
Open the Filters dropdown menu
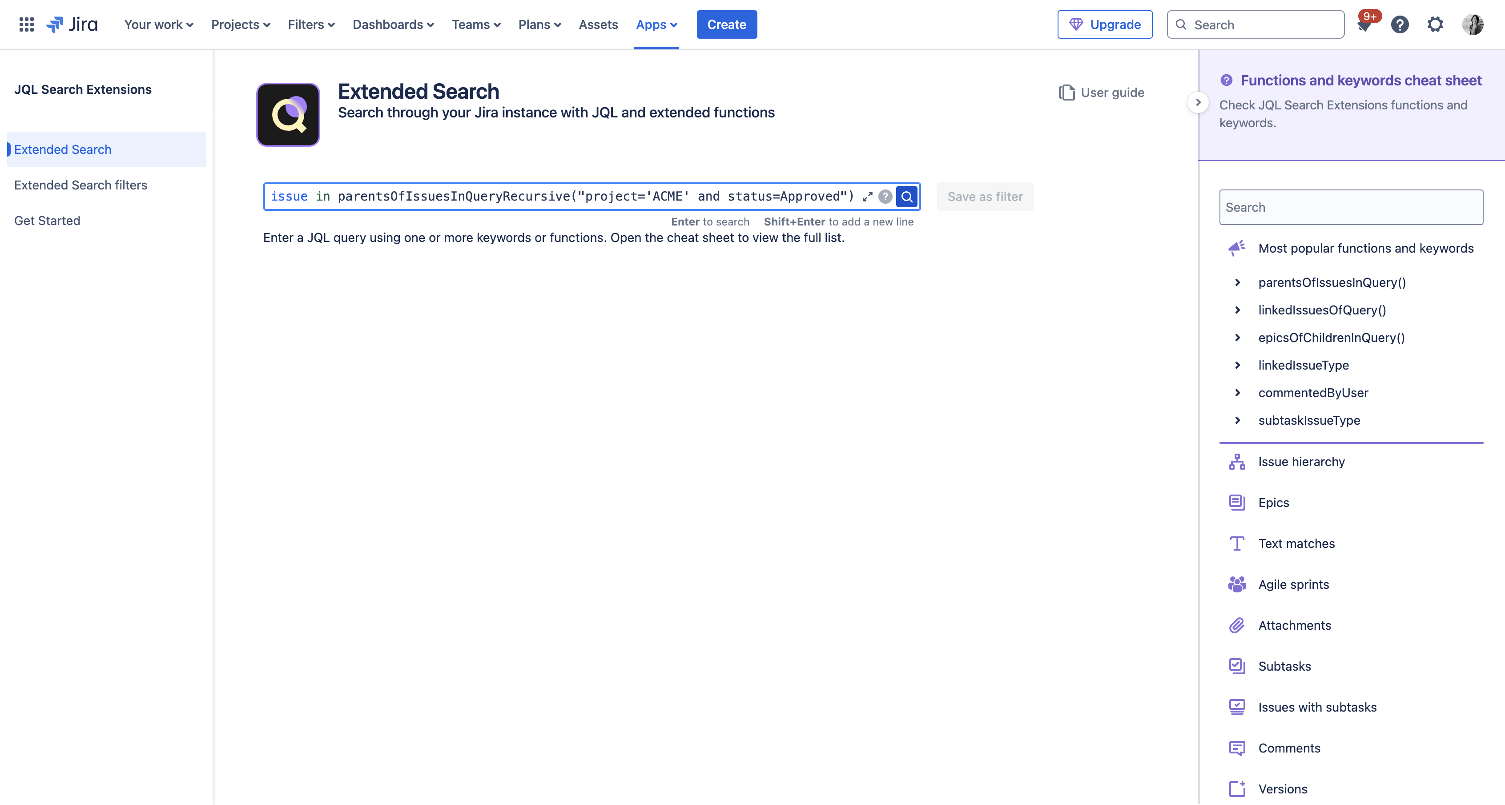[x=311, y=24]
